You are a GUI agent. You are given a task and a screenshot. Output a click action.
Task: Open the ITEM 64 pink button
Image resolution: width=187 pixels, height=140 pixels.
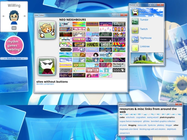coord(79,39)
